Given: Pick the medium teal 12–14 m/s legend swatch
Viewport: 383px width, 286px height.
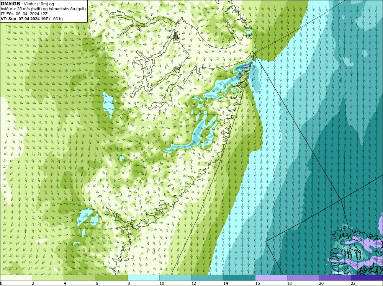Looking at the screenshot, I should [207, 278].
